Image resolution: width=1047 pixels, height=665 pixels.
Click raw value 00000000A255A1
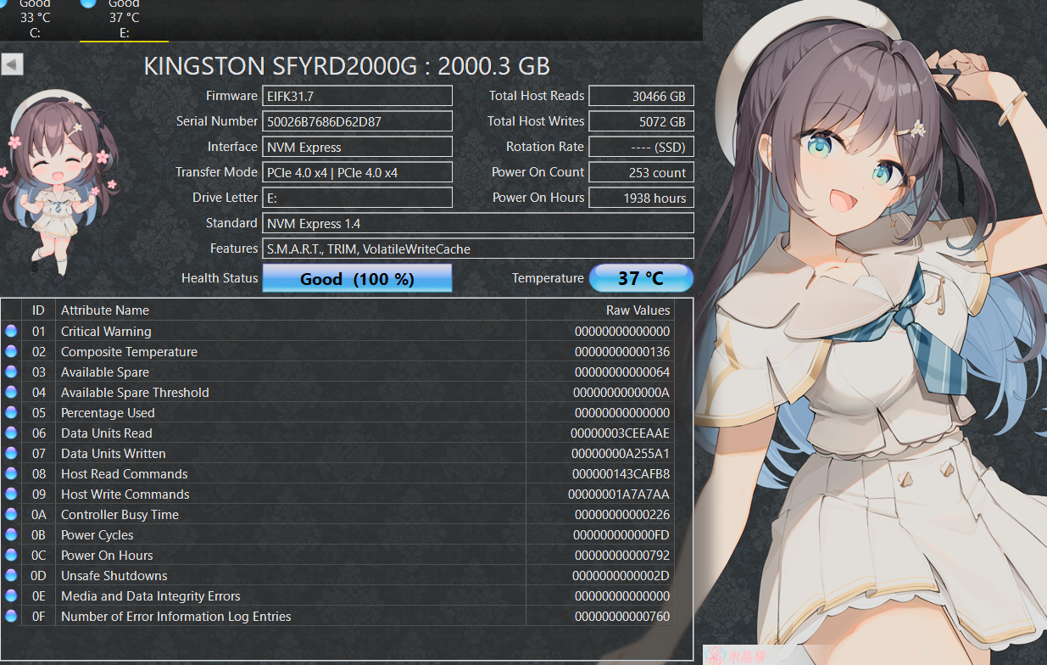(x=621, y=454)
